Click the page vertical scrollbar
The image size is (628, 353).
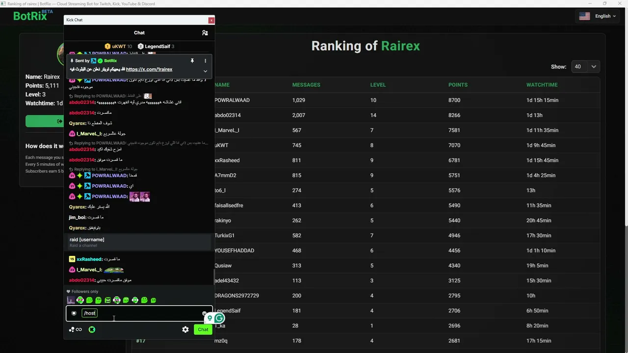point(626,118)
